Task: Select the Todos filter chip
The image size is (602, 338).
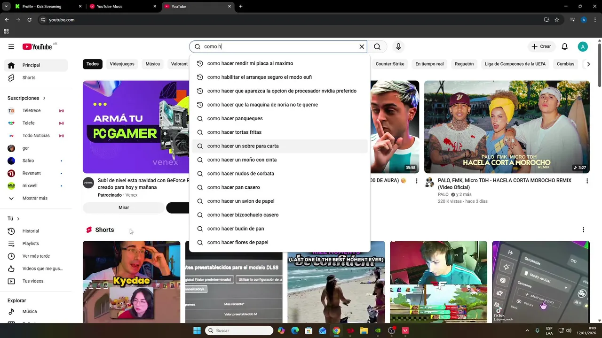Action: (93, 64)
